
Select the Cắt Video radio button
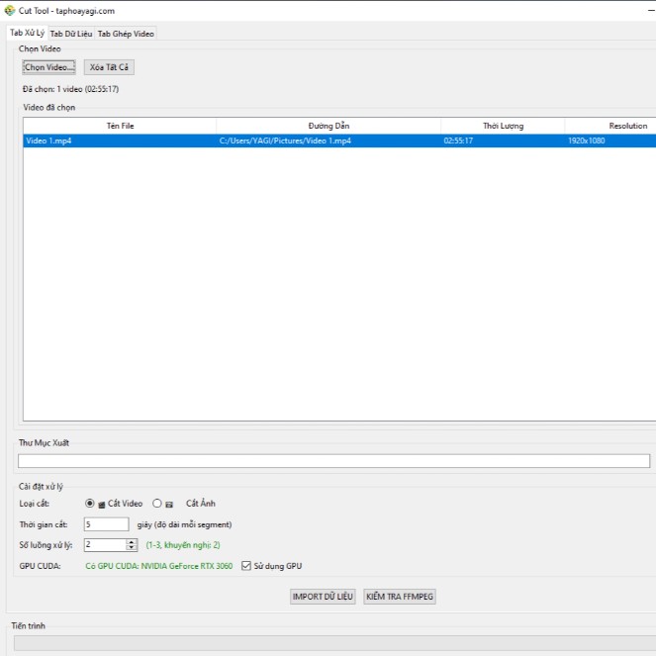point(90,504)
